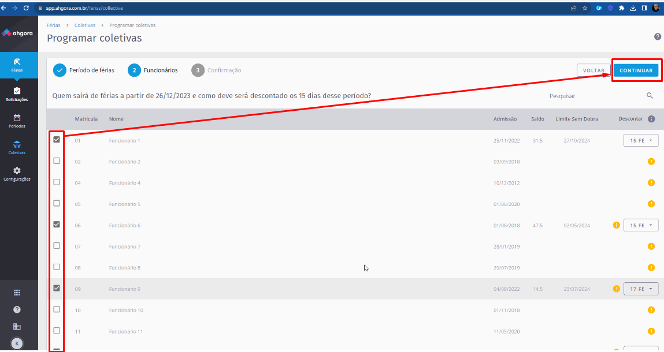Open Férias breadcrumb link
Image resolution: width=664 pixels, height=352 pixels.
tap(53, 25)
